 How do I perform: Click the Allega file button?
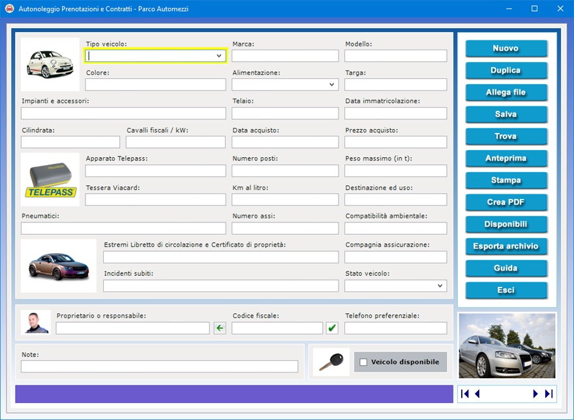506,92
